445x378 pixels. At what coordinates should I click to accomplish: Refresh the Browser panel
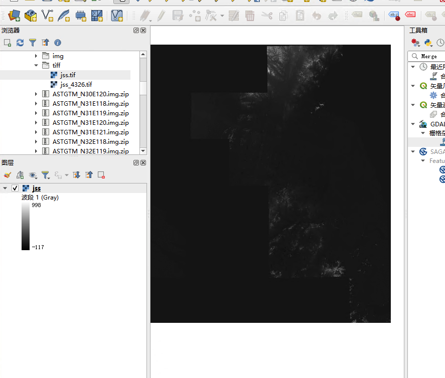pyautogui.click(x=20, y=42)
